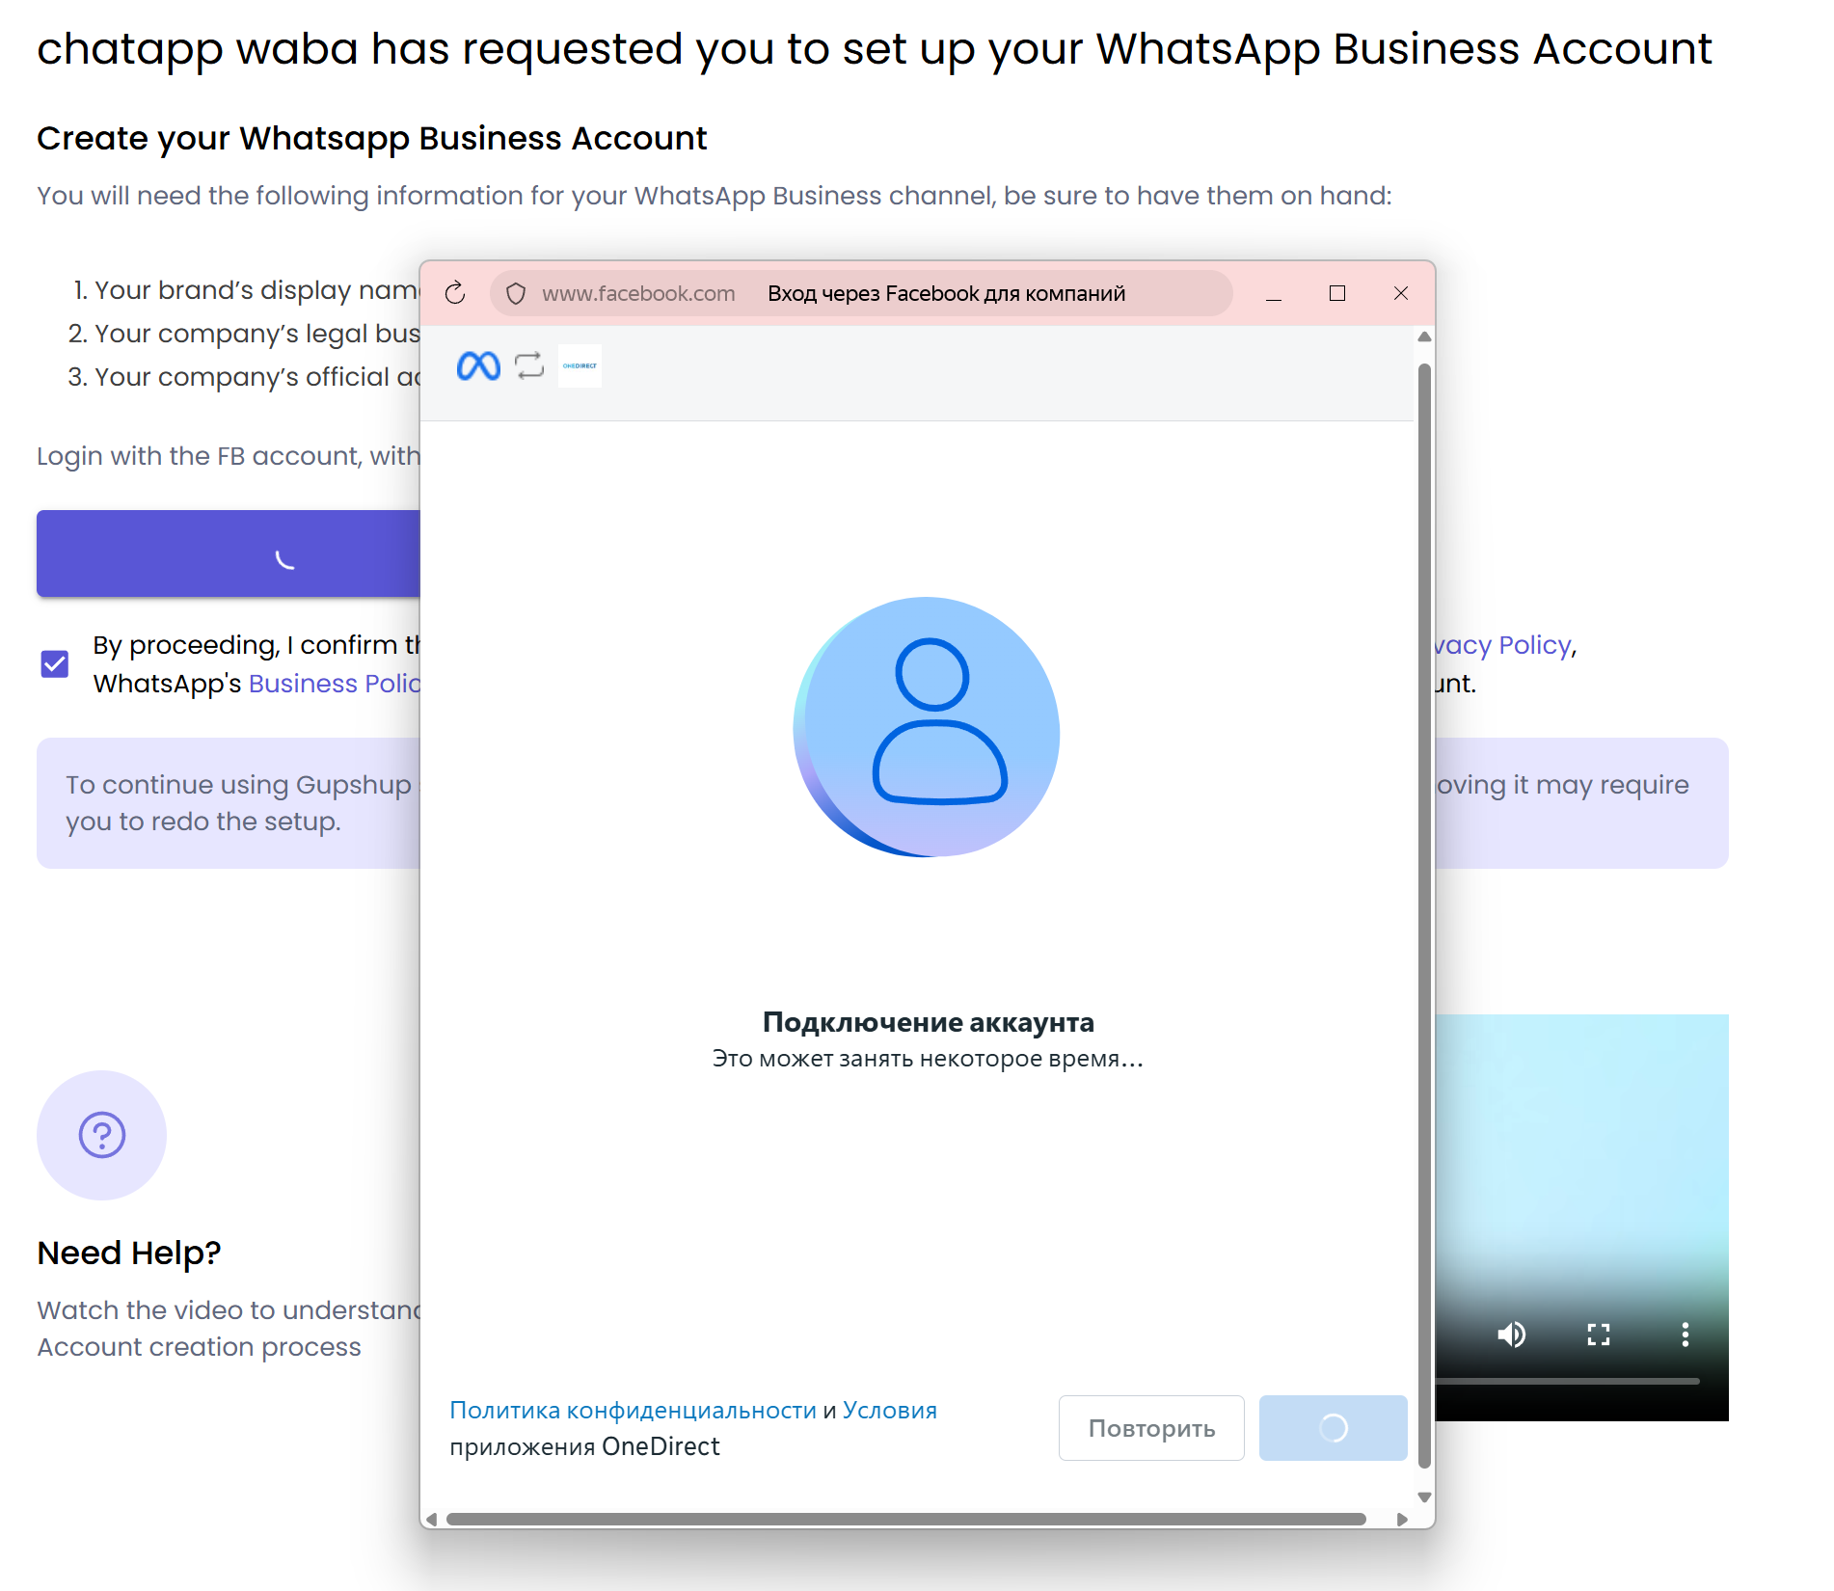Viewport: 1834px width, 1591px height.
Task: Click the site security shield icon
Action: pos(516,293)
